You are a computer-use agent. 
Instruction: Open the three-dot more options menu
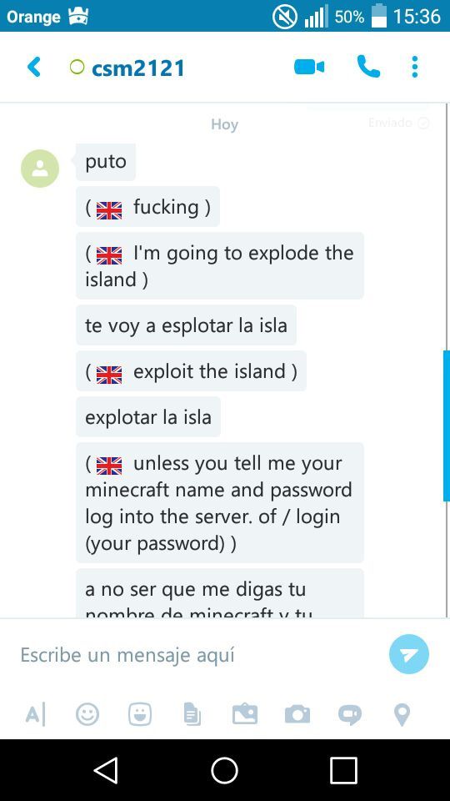415,67
